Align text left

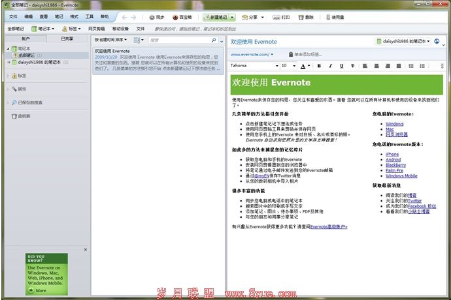[x=365, y=66]
